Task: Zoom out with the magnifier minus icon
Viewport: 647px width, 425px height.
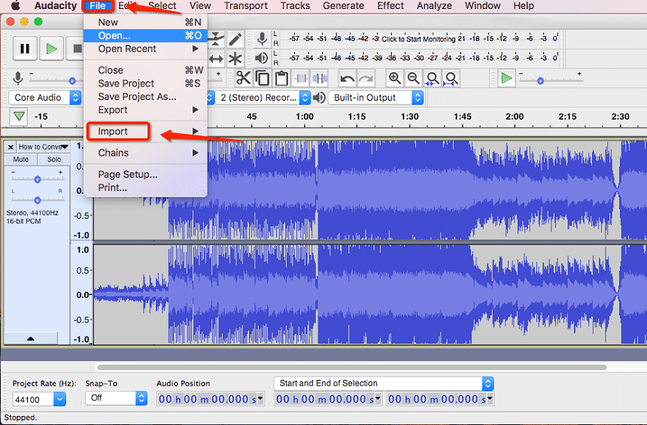Action: coord(414,78)
